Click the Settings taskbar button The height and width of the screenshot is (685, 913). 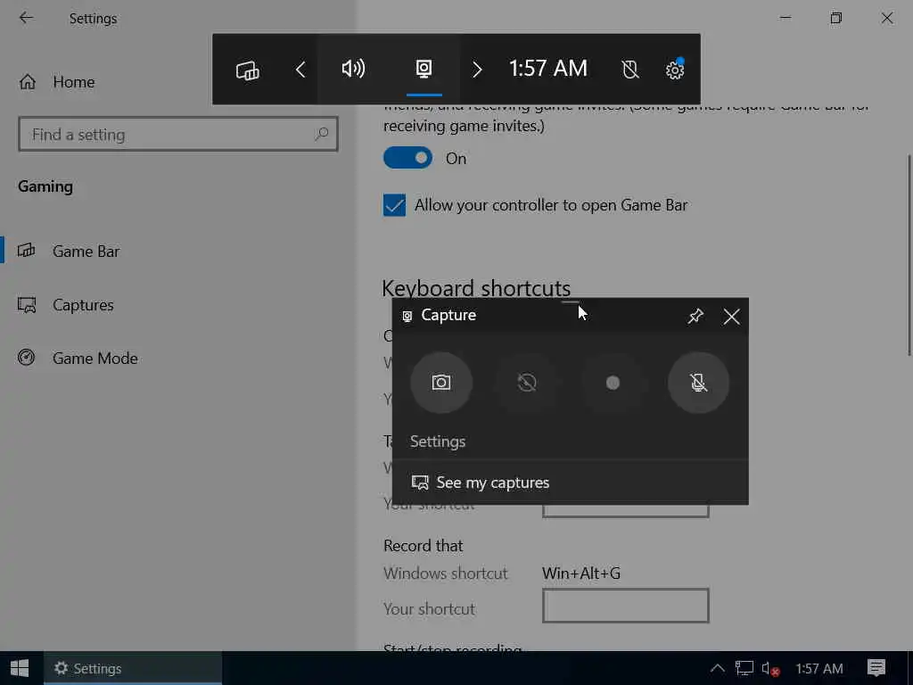point(134,668)
